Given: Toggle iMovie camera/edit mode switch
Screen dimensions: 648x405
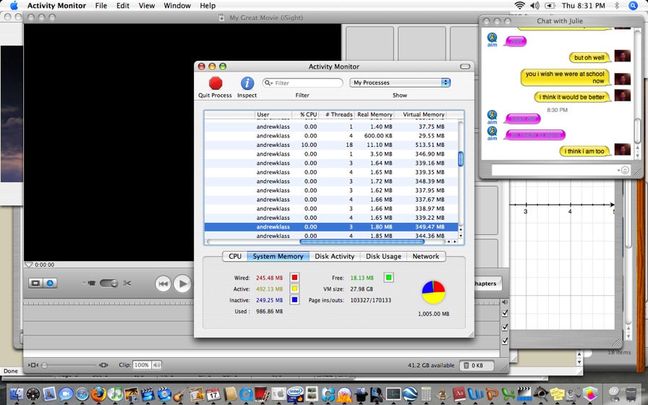Looking at the screenshot, I should pyautogui.click(x=108, y=283).
